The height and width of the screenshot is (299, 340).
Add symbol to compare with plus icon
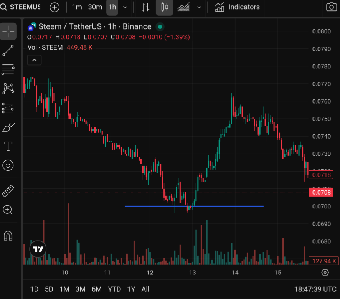54,7
